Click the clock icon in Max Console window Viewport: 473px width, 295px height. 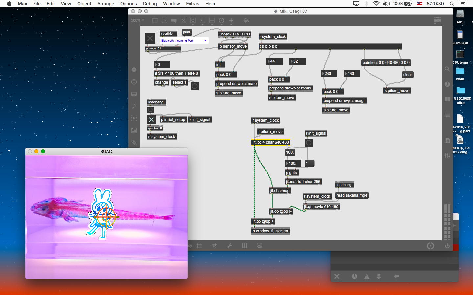tap(354, 276)
